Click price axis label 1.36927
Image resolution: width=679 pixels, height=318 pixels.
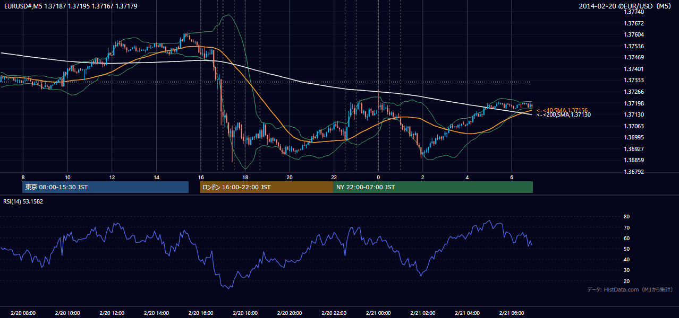tap(634, 149)
